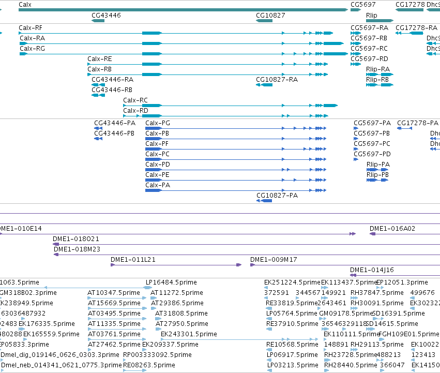Image resolution: width=440 pixels, height=373 pixels.
Task: Click protein CG10827-PA
Action: click(x=277, y=196)
